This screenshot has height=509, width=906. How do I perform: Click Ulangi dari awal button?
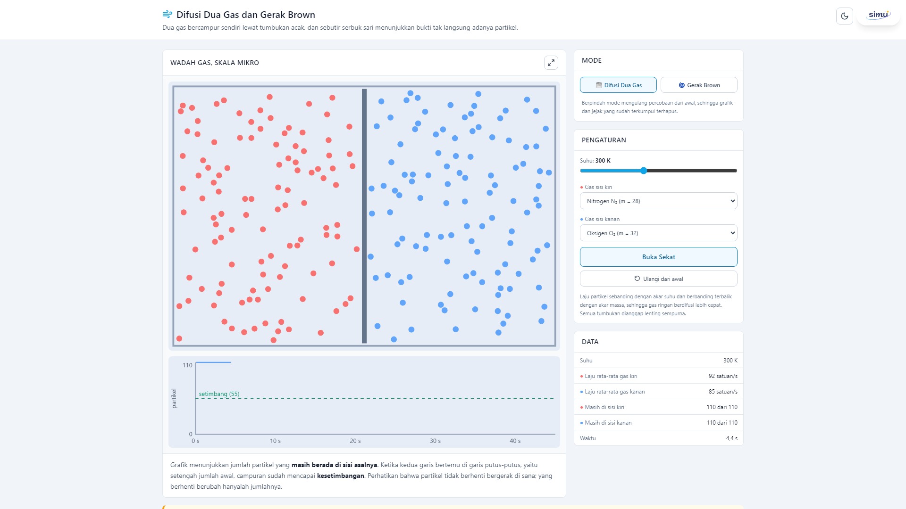pyautogui.click(x=658, y=279)
